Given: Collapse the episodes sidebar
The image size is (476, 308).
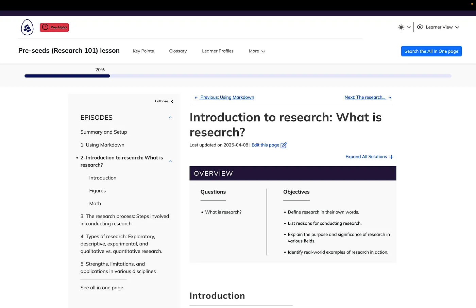Looking at the screenshot, I should tap(164, 101).
